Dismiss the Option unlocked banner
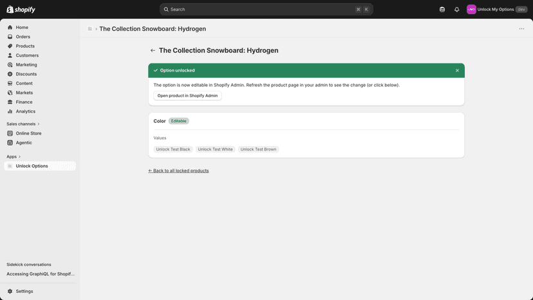The image size is (533, 300). point(457,70)
